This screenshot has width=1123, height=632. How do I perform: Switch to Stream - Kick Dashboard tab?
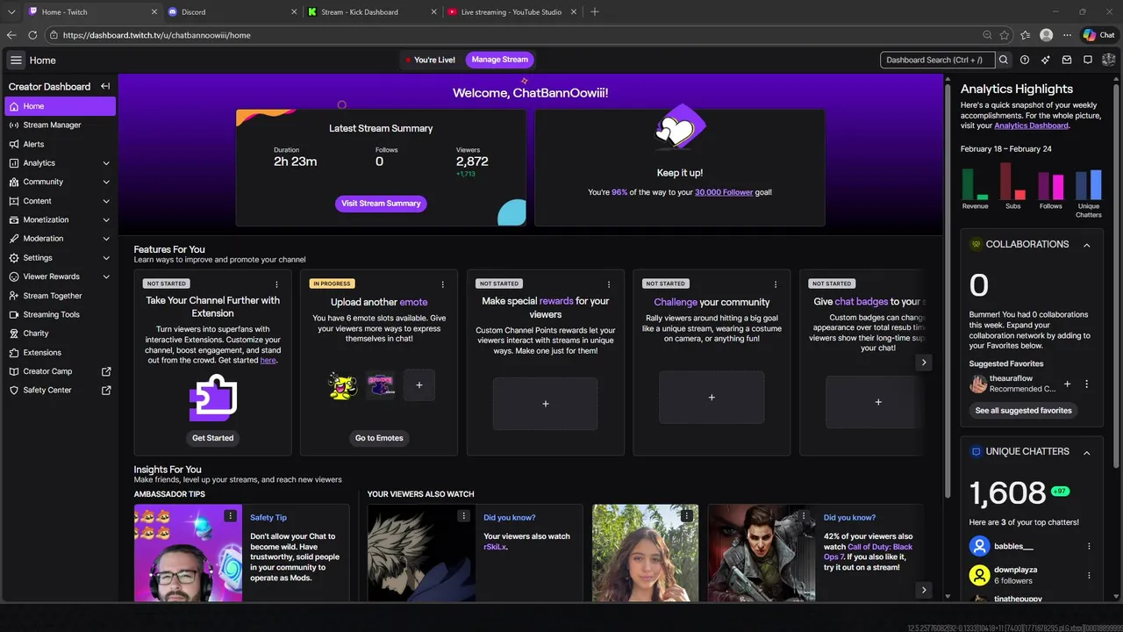372,11
